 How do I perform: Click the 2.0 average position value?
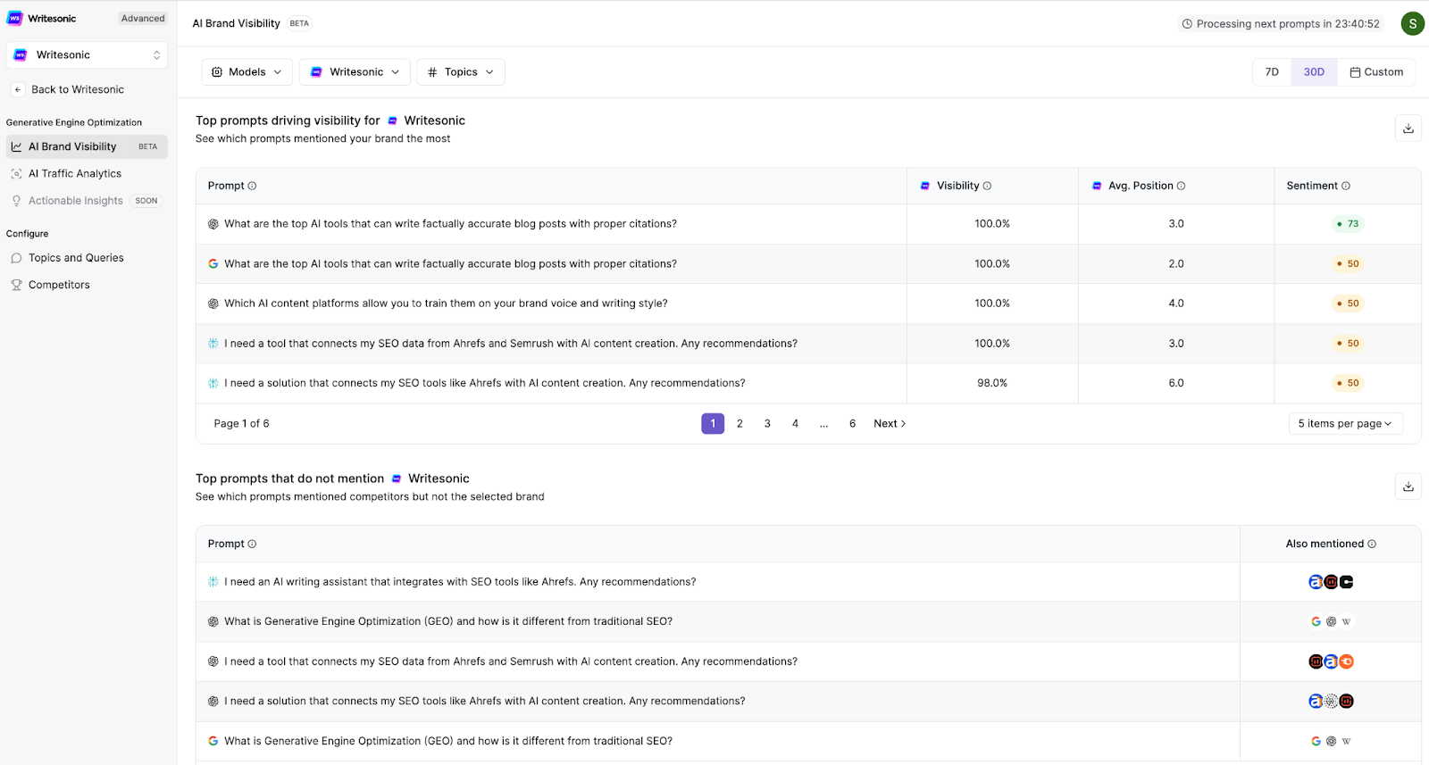pyautogui.click(x=1176, y=263)
